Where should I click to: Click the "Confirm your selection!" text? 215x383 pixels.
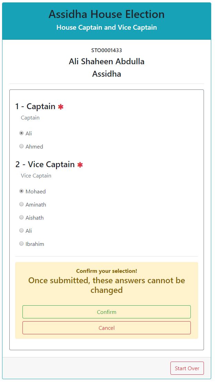[106, 271]
